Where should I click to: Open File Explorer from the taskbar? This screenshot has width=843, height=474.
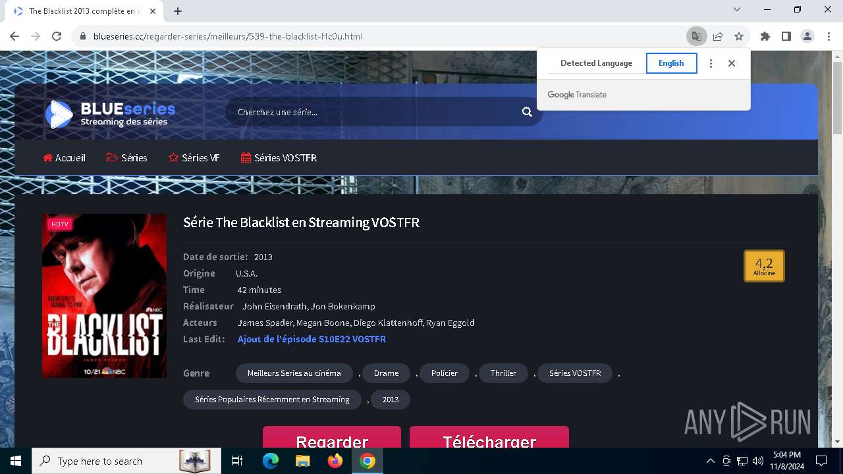pos(302,461)
